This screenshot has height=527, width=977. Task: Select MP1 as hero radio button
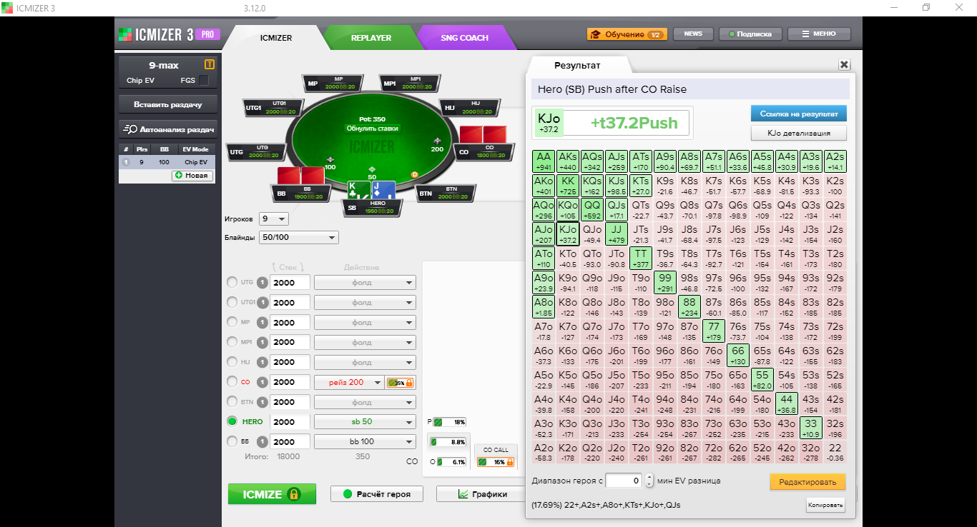232,342
